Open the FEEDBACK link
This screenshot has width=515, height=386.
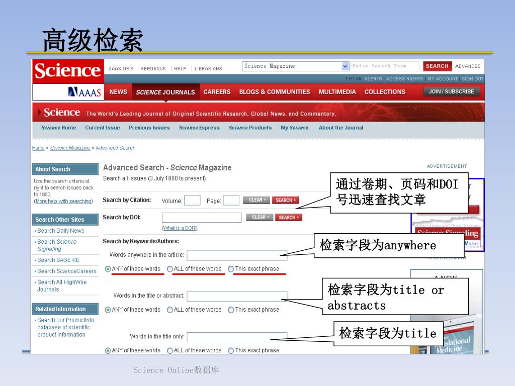point(153,68)
